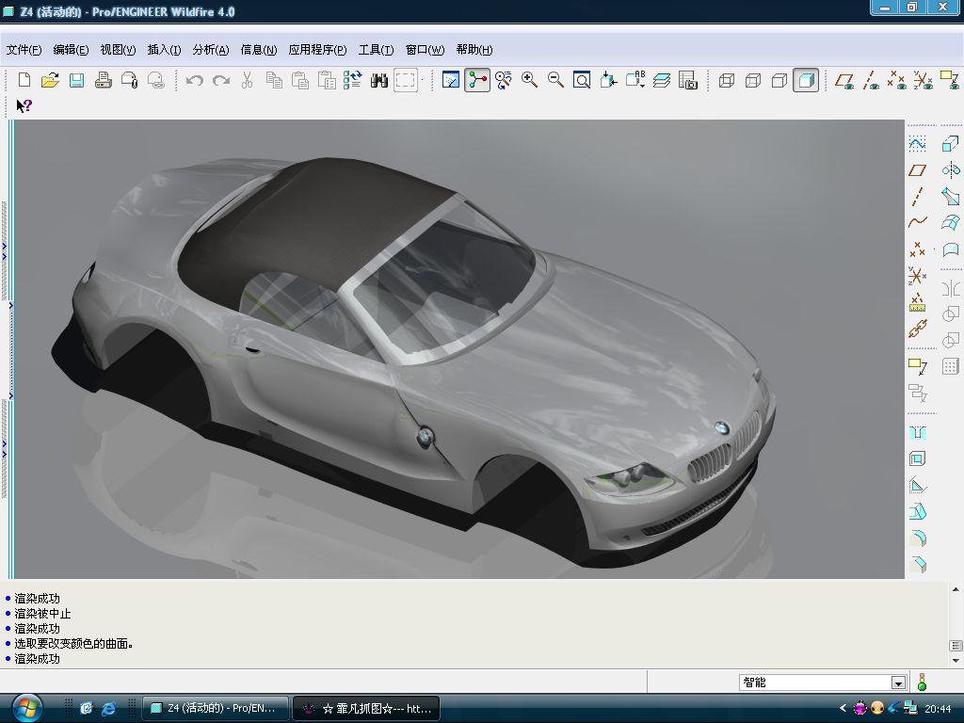Select the Shell tool
The width and height of the screenshot is (964, 723).
pos(917,459)
